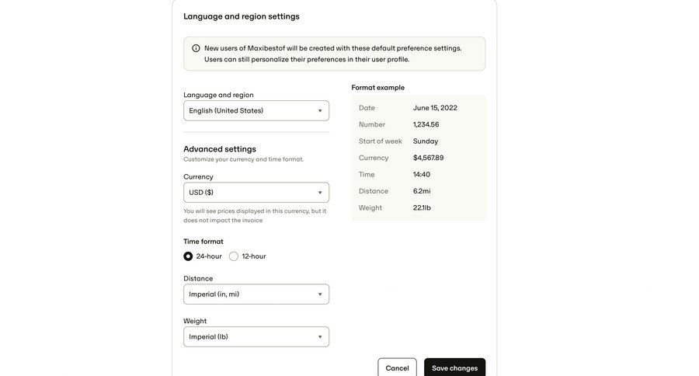Click the $4,567.89 currency example
The height and width of the screenshot is (376, 699).
(x=429, y=158)
